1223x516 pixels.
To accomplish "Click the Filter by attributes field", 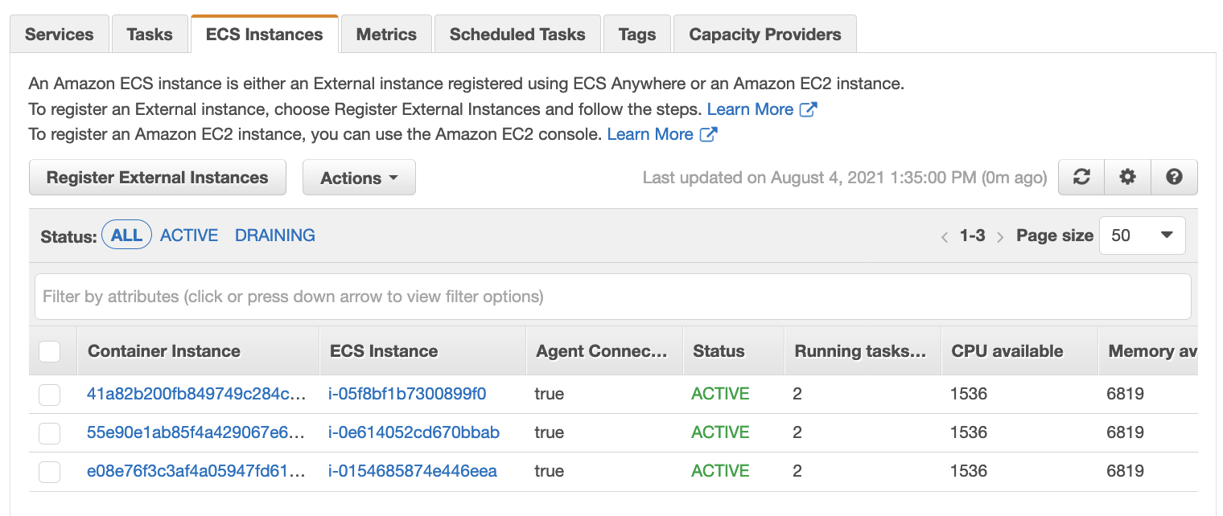I will point(612,297).
